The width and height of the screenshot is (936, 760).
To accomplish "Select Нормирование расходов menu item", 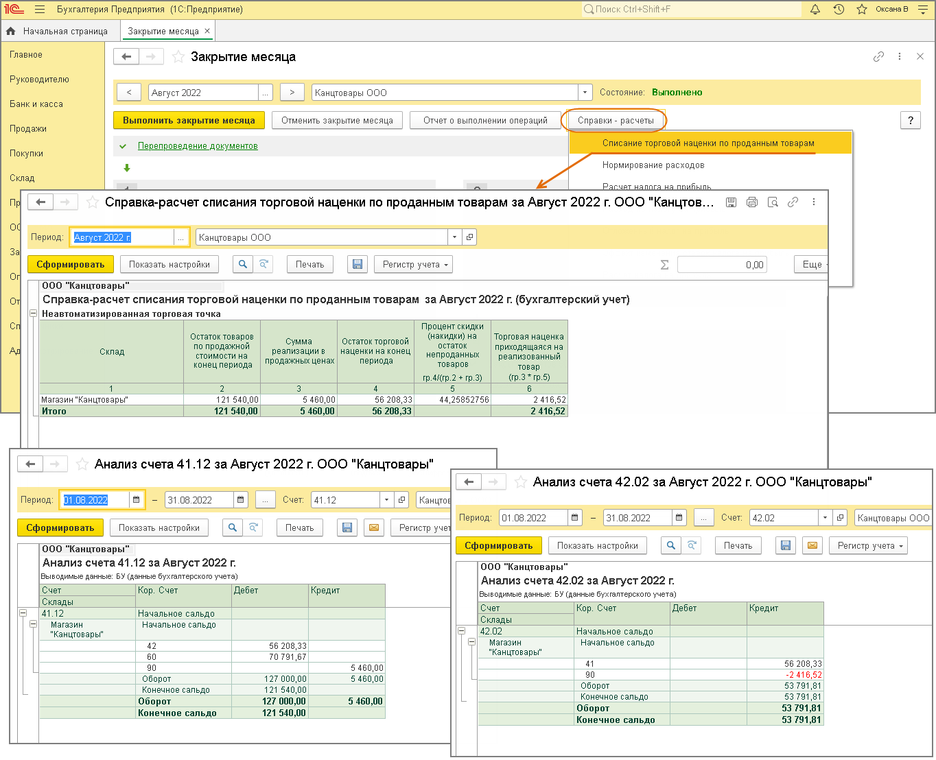I will [653, 165].
